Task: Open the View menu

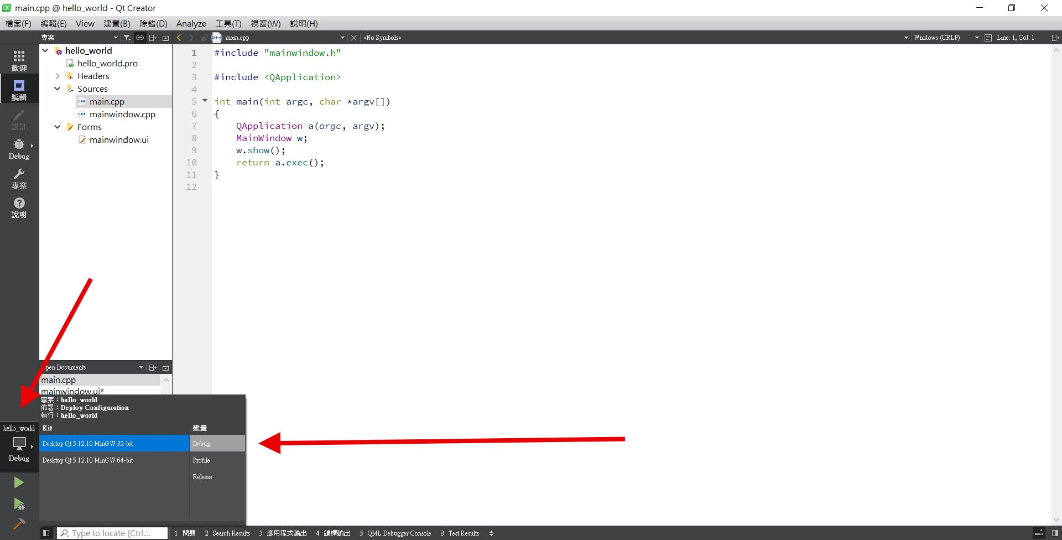Action: 85,23
